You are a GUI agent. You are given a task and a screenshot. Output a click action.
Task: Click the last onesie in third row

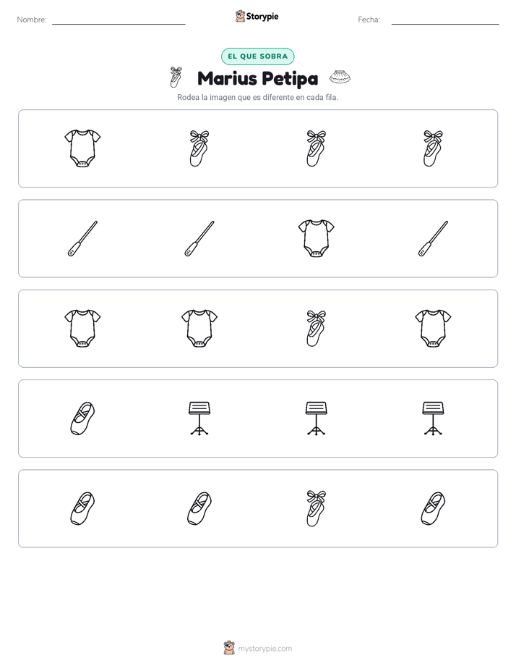pos(433,328)
